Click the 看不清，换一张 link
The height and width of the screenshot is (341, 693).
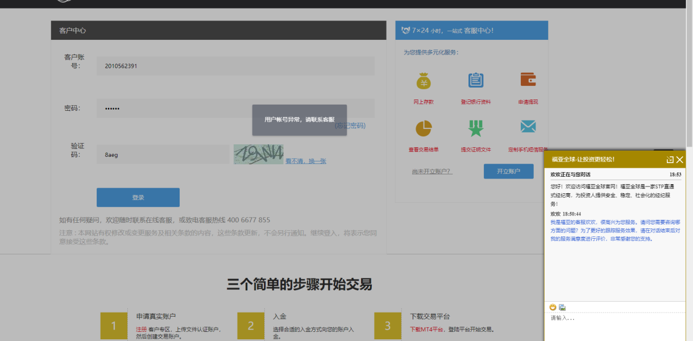click(x=306, y=161)
